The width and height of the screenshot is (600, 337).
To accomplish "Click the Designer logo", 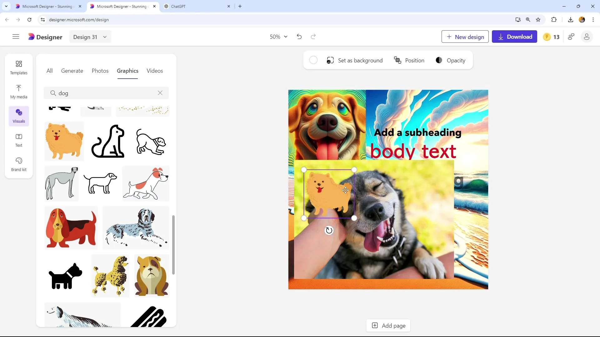I will 45,37.
